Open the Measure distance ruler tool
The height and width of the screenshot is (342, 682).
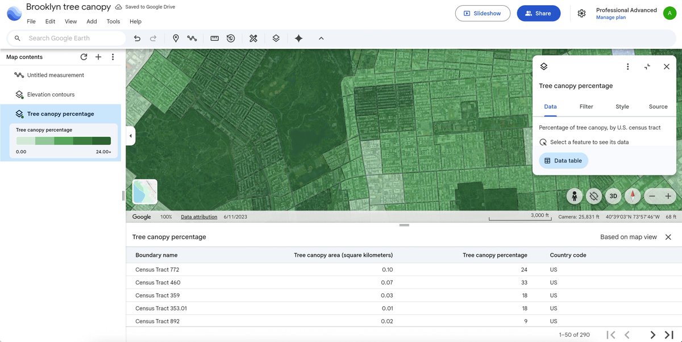[x=214, y=38]
